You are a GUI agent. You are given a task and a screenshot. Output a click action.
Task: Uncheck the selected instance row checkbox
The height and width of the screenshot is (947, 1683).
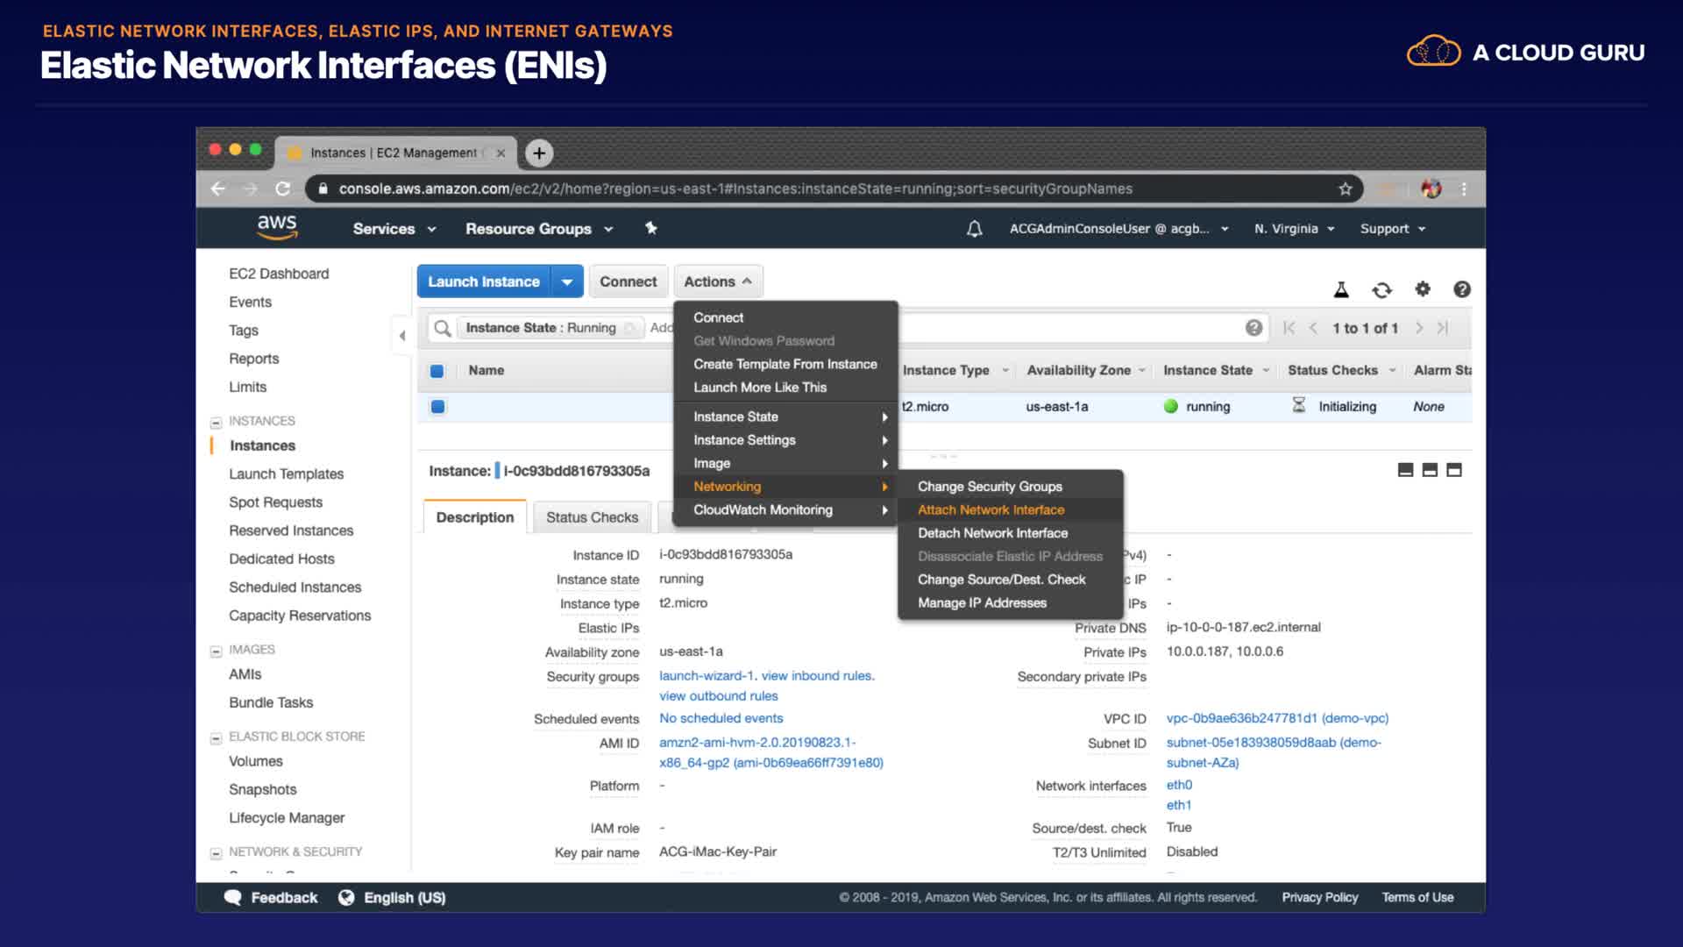pos(437,407)
